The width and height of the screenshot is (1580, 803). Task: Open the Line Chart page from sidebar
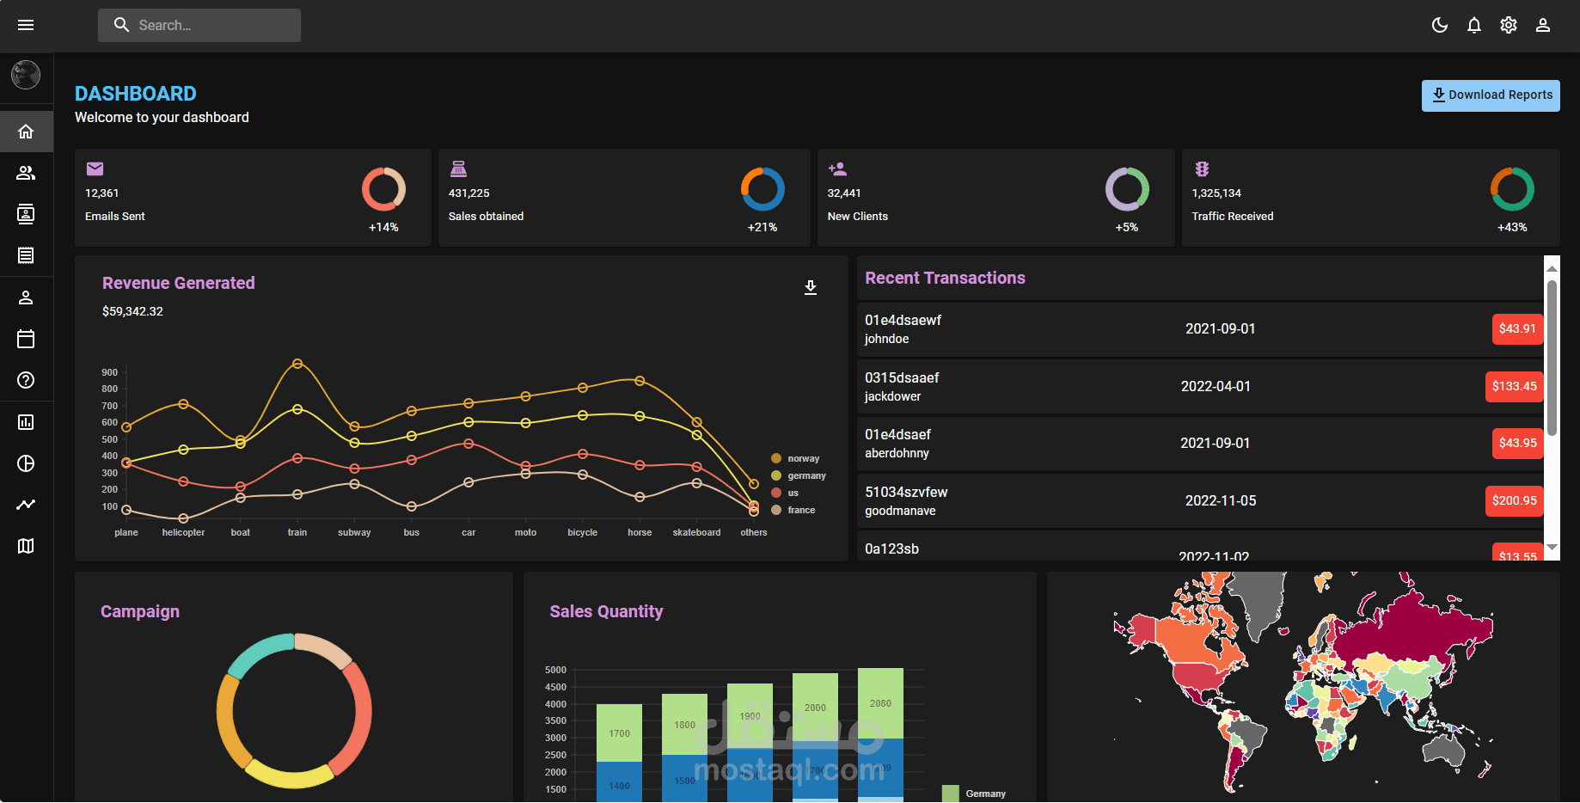coord(26,504)
